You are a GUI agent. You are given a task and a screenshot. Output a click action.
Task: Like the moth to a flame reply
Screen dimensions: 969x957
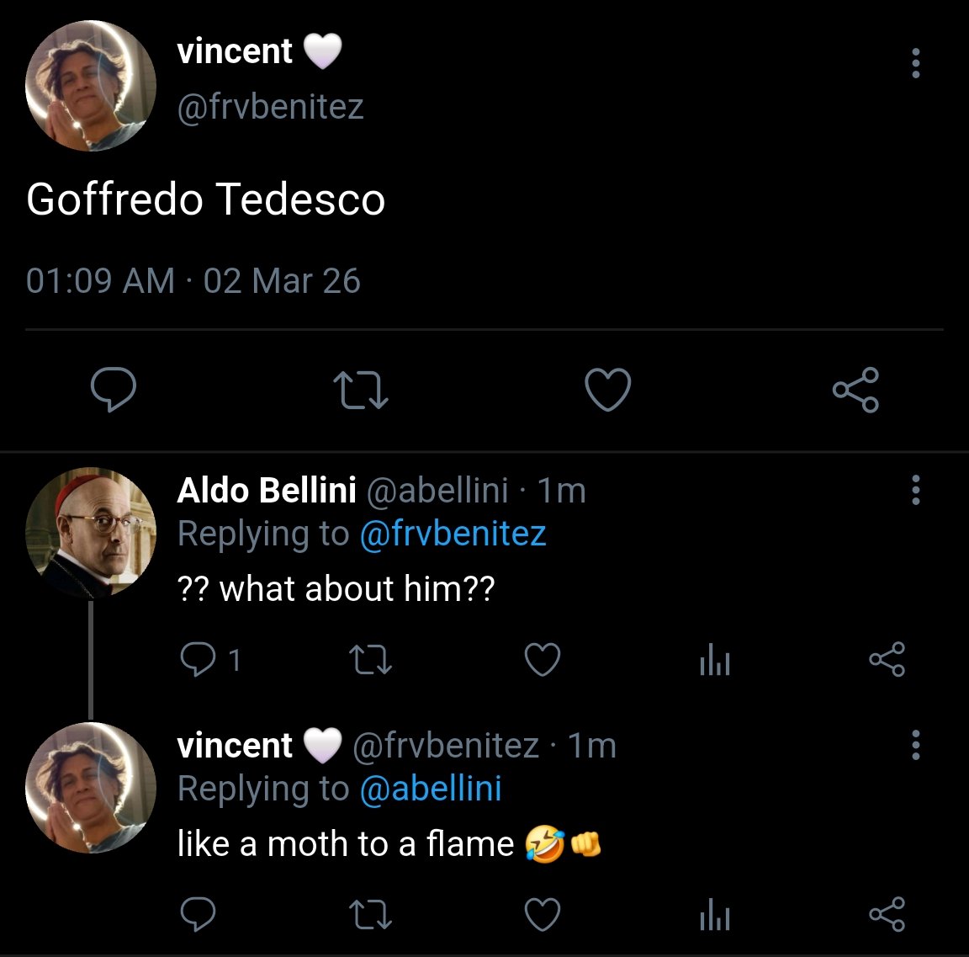pyautogui.click(x=543, y=914)
